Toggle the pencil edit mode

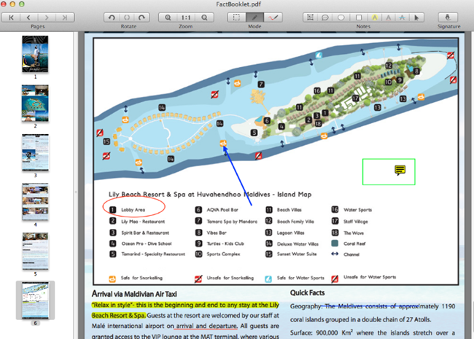click(x=255, y=17)
